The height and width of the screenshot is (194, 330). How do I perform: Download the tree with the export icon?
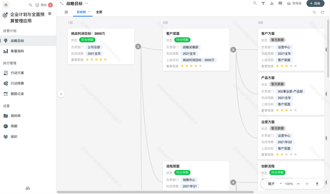click(317, 184)
